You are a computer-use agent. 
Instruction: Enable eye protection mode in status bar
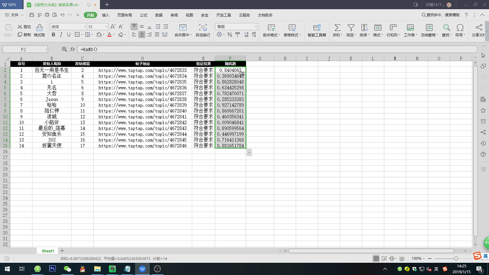click(402, 259)
